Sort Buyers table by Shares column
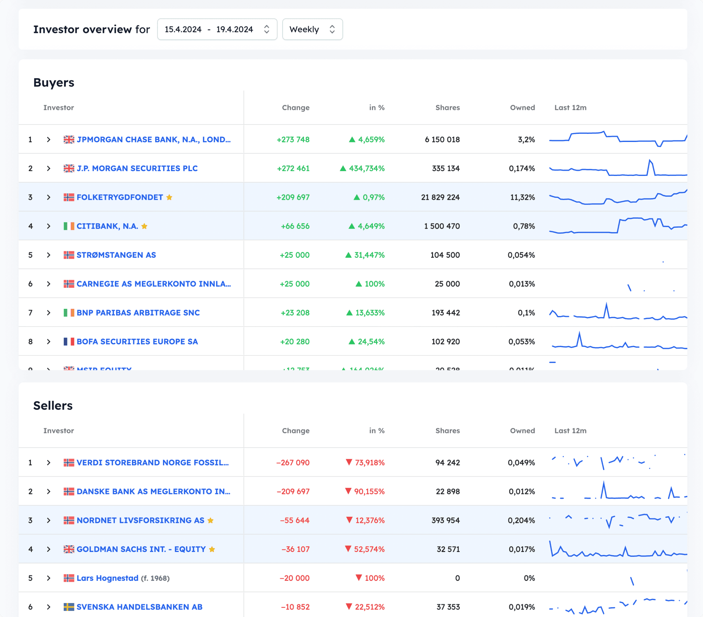This screenshot has height=617, width=703. pyautogui.click(x=448, y=108)
